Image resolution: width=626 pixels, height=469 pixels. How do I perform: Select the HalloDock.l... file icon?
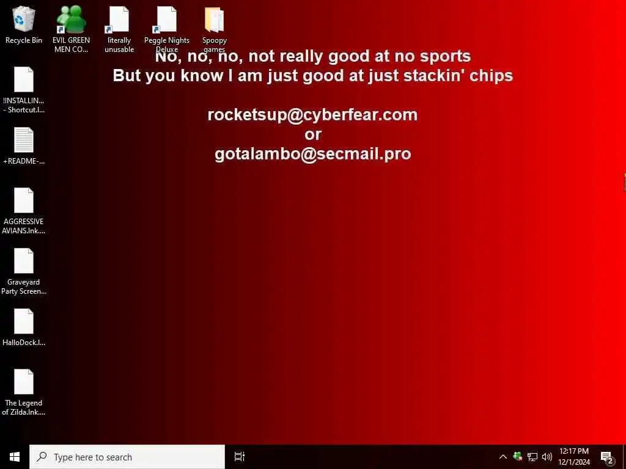[x=24, y=327]
